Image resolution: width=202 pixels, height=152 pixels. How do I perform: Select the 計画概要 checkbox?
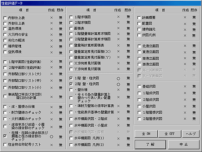139,18
